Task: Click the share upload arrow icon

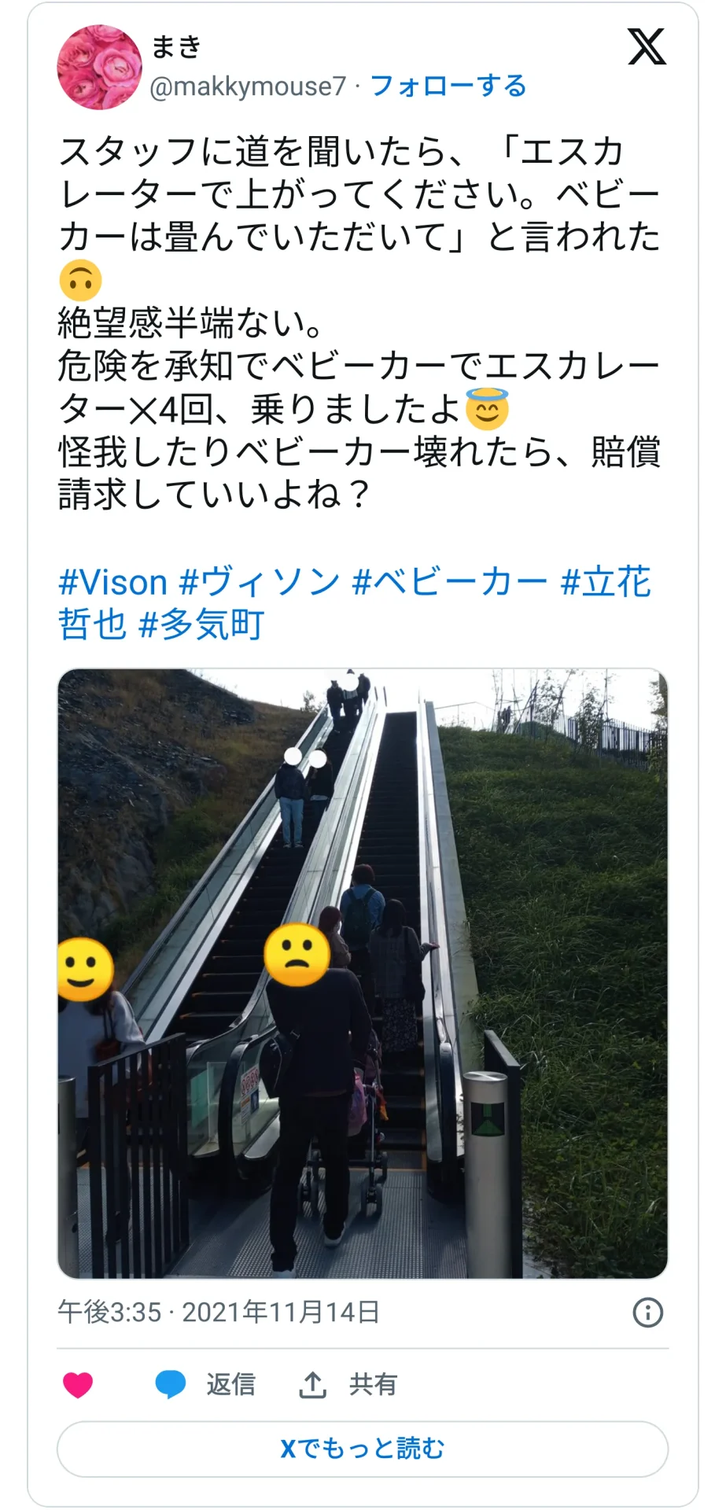Action: click(312, 1384)
